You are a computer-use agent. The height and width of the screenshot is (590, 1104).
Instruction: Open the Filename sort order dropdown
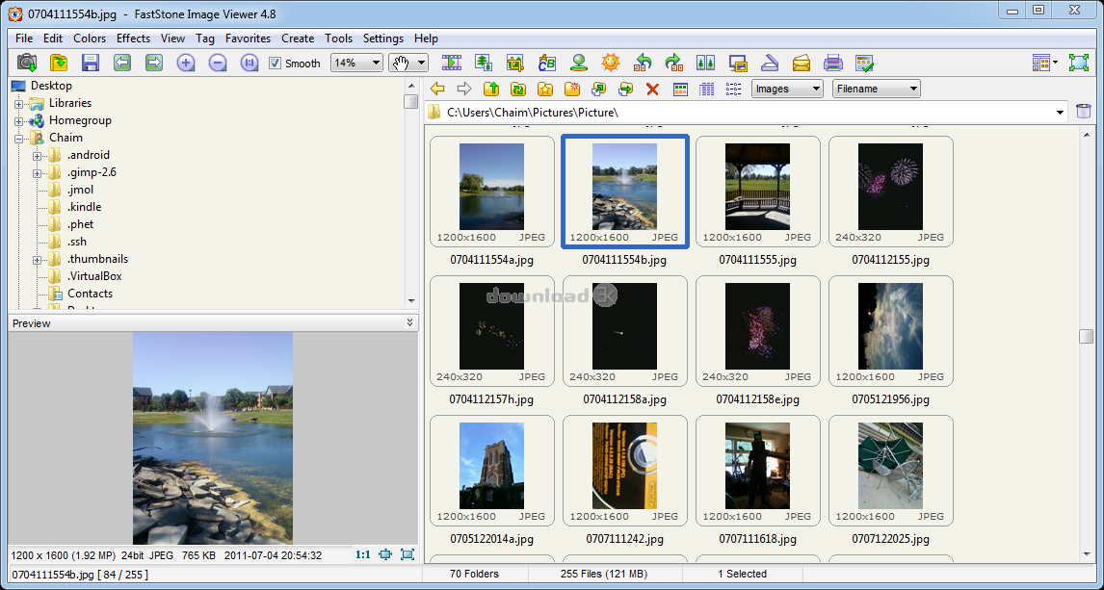pyautogui.click(x=877, y=89)
